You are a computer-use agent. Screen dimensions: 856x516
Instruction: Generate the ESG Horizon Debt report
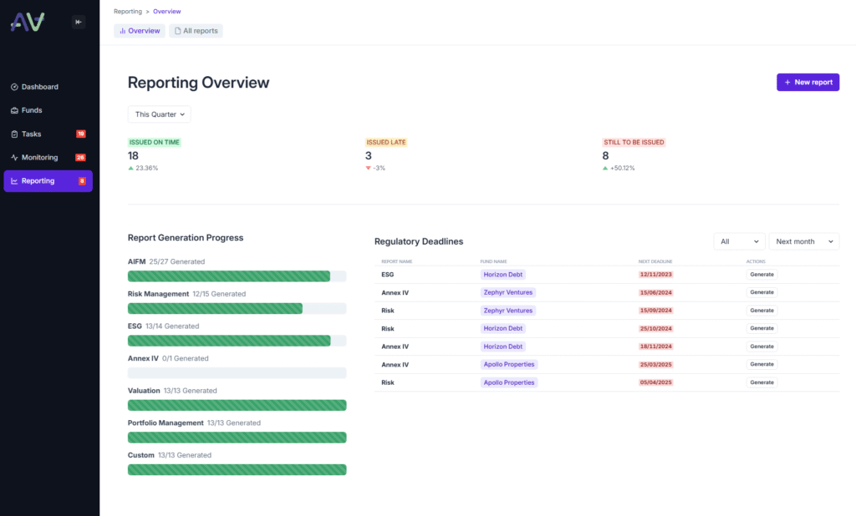(762, 275)
